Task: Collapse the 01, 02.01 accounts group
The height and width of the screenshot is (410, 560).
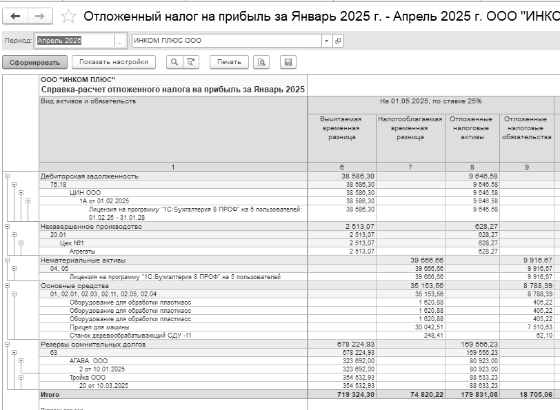Action: tap(14, 294)
